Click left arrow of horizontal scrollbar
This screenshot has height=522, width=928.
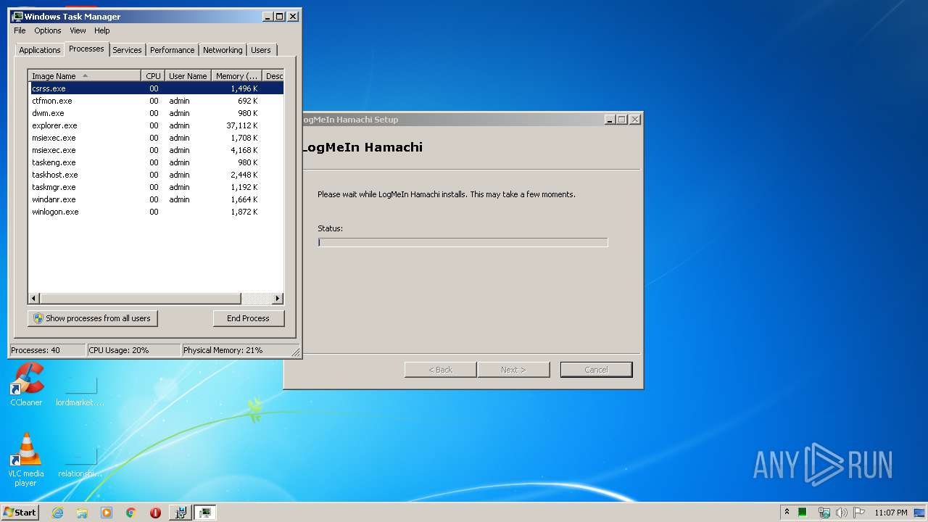pyautogui.click(x=34, y=299)
